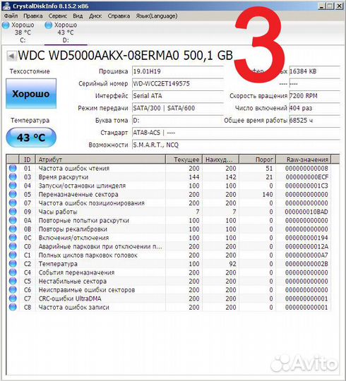
Task: Click status icon of attribute 05 row
Action: pos(13,195)
